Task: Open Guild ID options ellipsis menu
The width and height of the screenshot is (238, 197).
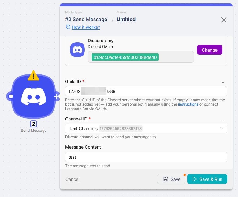Action: pyautogui.click(x=223, y=82)
